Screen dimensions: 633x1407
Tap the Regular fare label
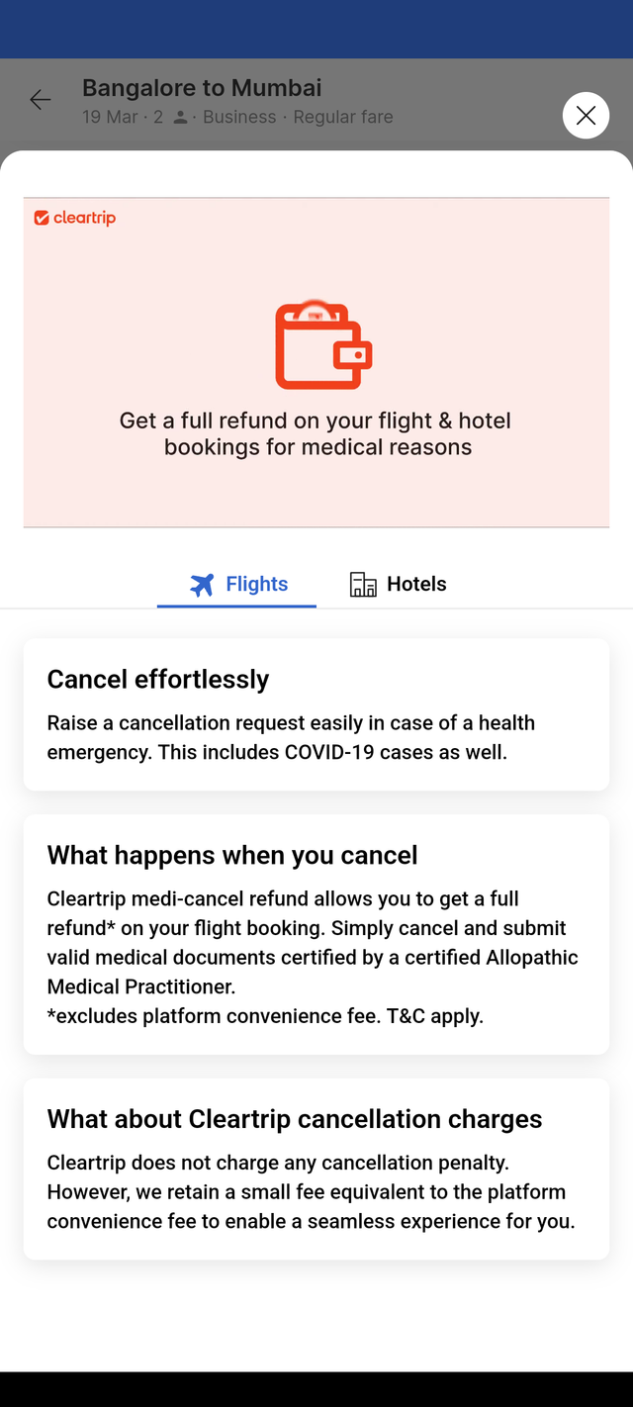[343, 117]
